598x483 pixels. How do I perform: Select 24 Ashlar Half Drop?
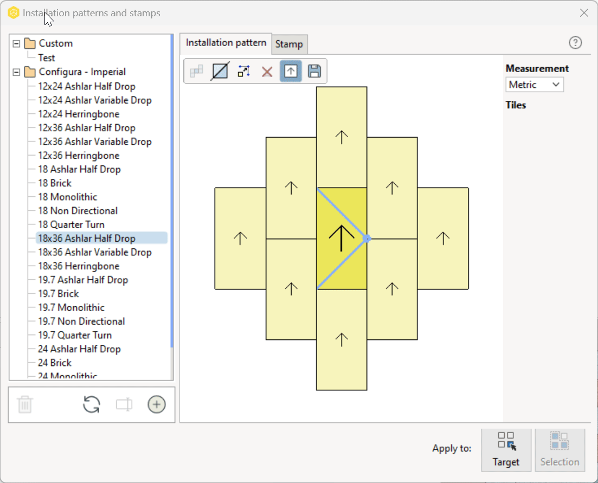79,349
